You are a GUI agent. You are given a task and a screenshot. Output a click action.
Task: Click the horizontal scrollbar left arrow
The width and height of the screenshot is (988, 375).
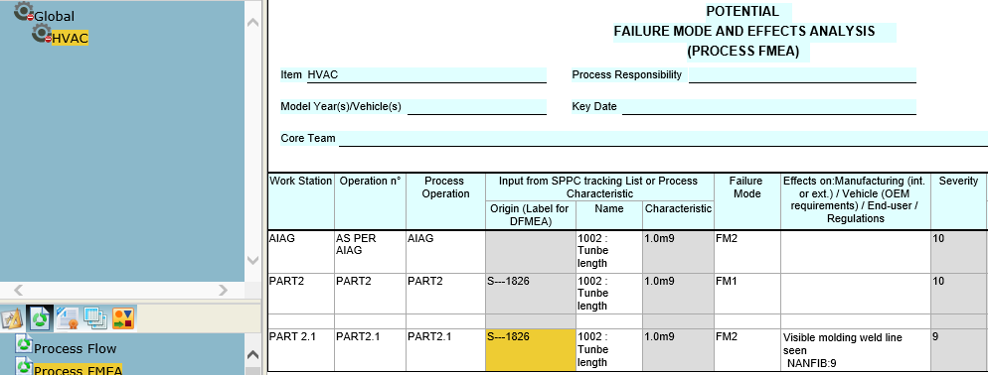pos(18,290)
